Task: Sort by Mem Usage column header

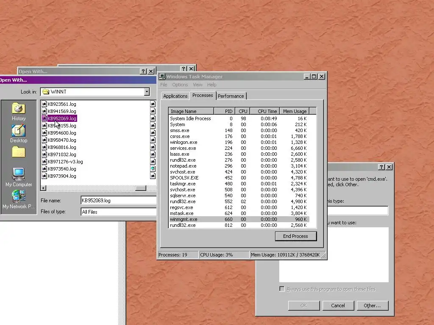Action: click(x=295, y=111)
